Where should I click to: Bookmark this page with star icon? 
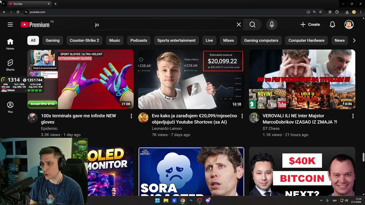tap(321, 12)
